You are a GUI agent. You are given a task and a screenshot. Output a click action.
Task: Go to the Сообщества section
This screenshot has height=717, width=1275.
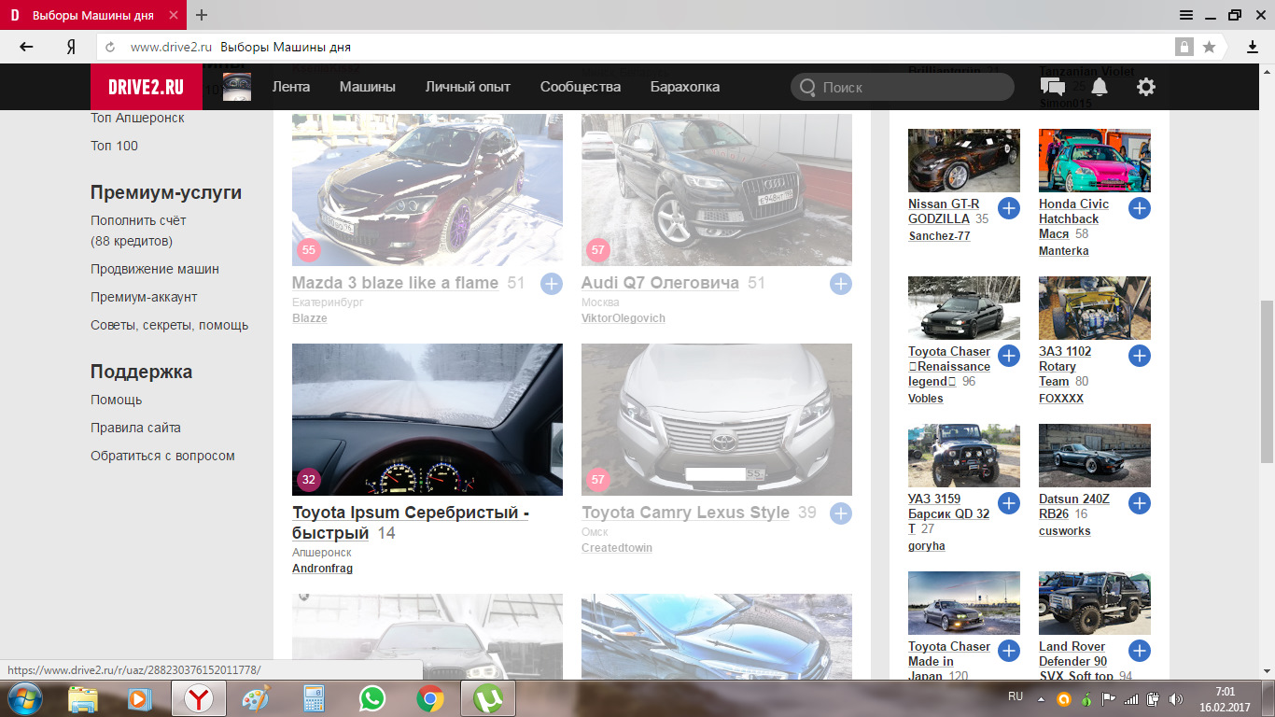click(580, 87)
